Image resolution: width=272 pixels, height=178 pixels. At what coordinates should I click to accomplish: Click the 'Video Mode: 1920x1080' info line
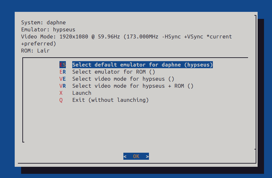127,36
